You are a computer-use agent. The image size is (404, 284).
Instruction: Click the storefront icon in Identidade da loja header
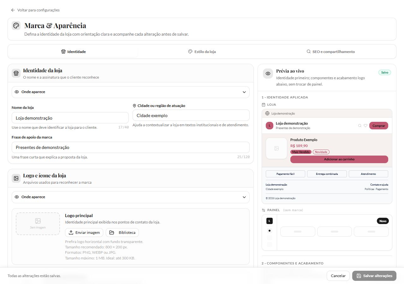[x=16, y=73]
